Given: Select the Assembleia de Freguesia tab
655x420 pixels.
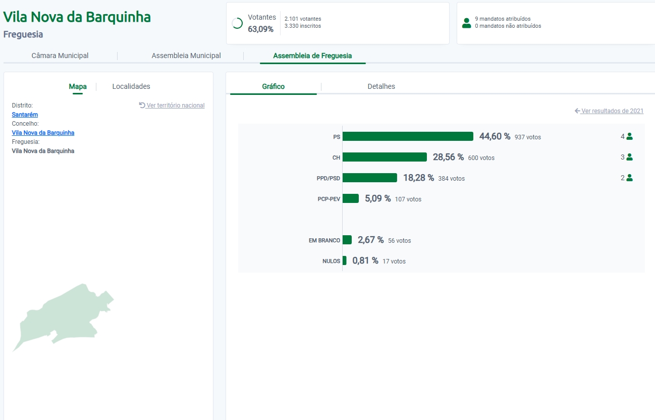Looking at the screenshot, I should click(x=312, y=56).
